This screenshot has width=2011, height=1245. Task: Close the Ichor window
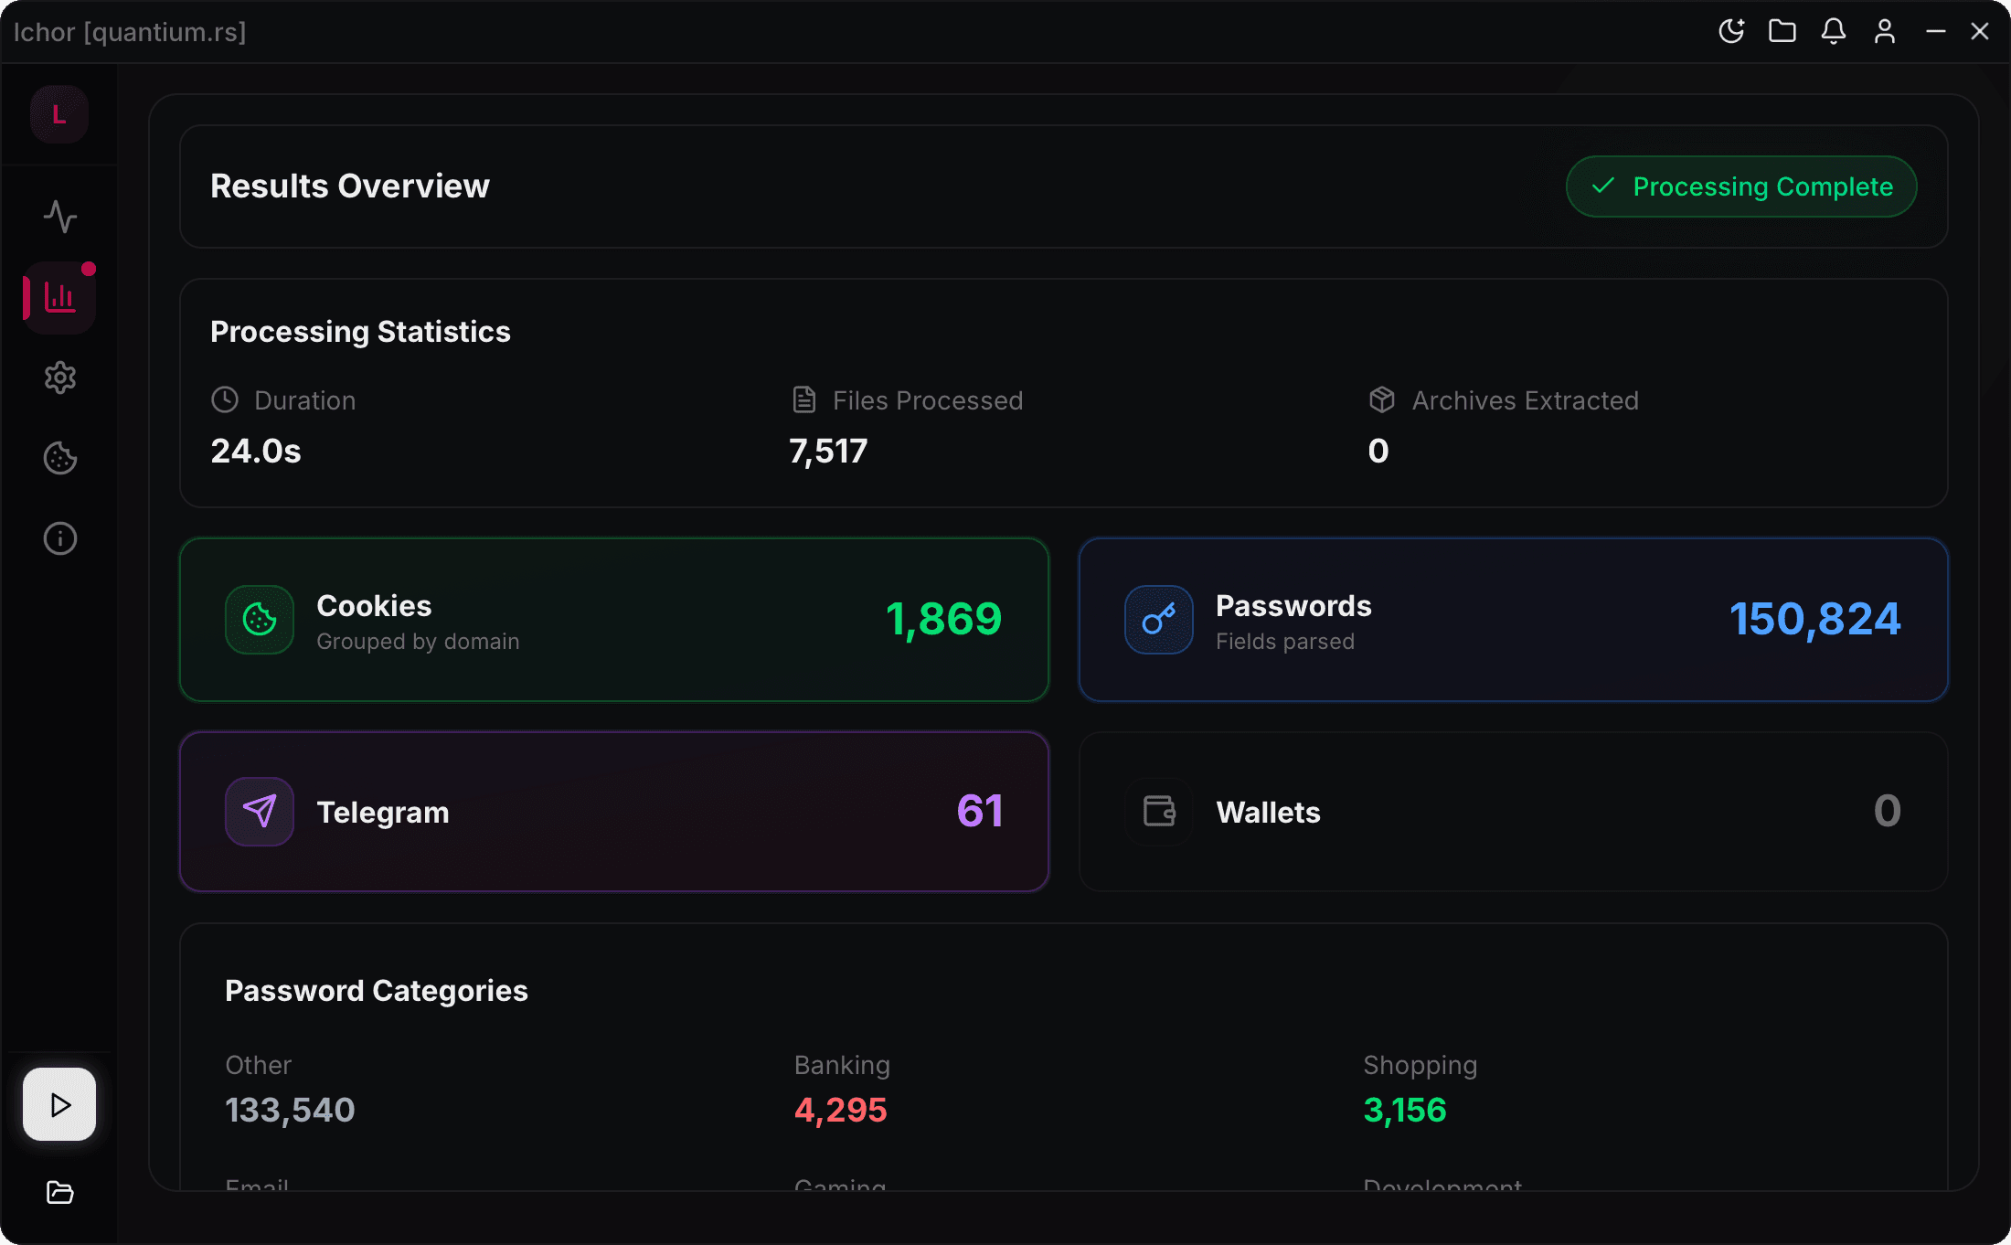coord(1980,31)
